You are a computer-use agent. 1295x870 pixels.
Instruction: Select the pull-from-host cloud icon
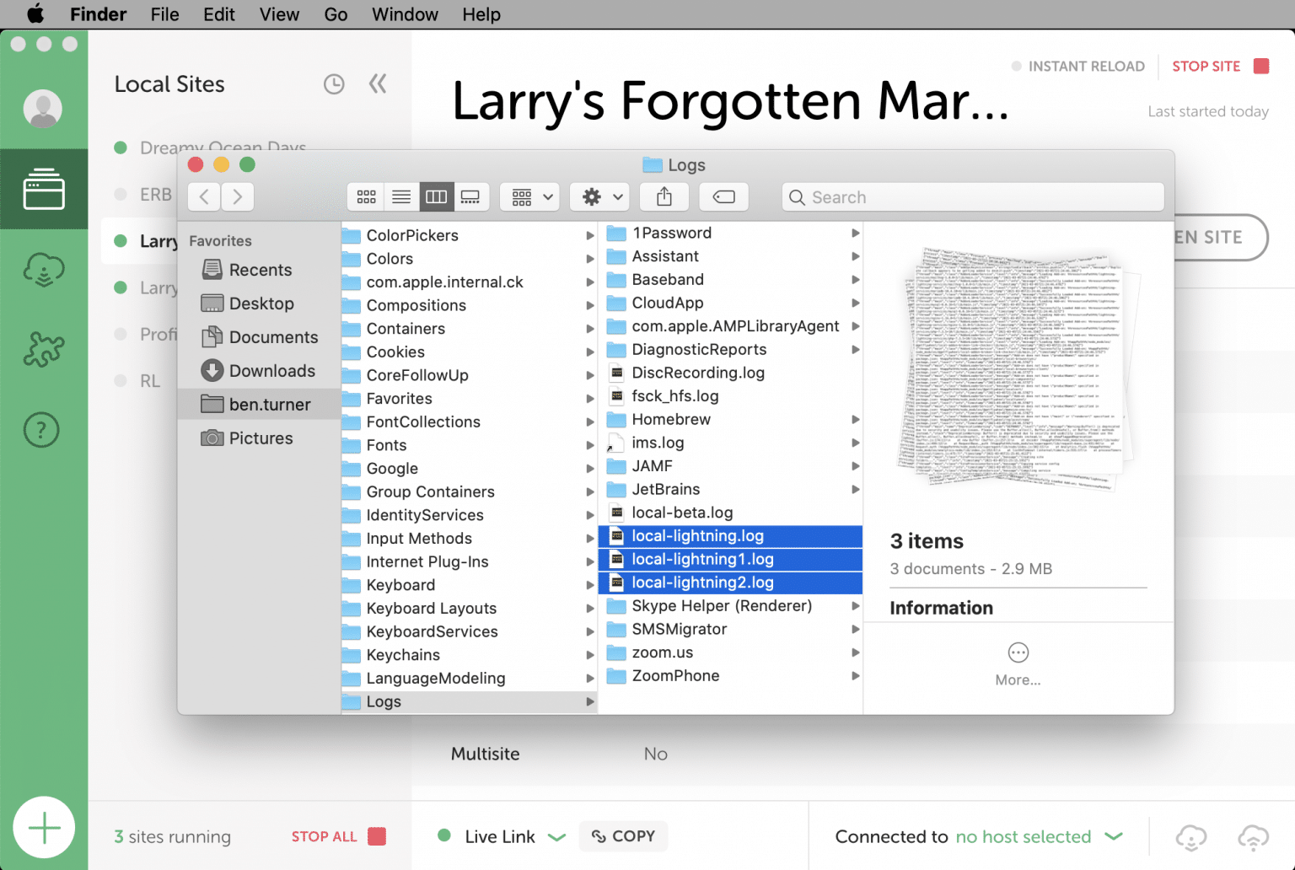tap(1190, 836)
